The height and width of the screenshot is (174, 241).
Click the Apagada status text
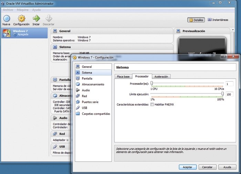pyautogui.click(x=23, y=34)
